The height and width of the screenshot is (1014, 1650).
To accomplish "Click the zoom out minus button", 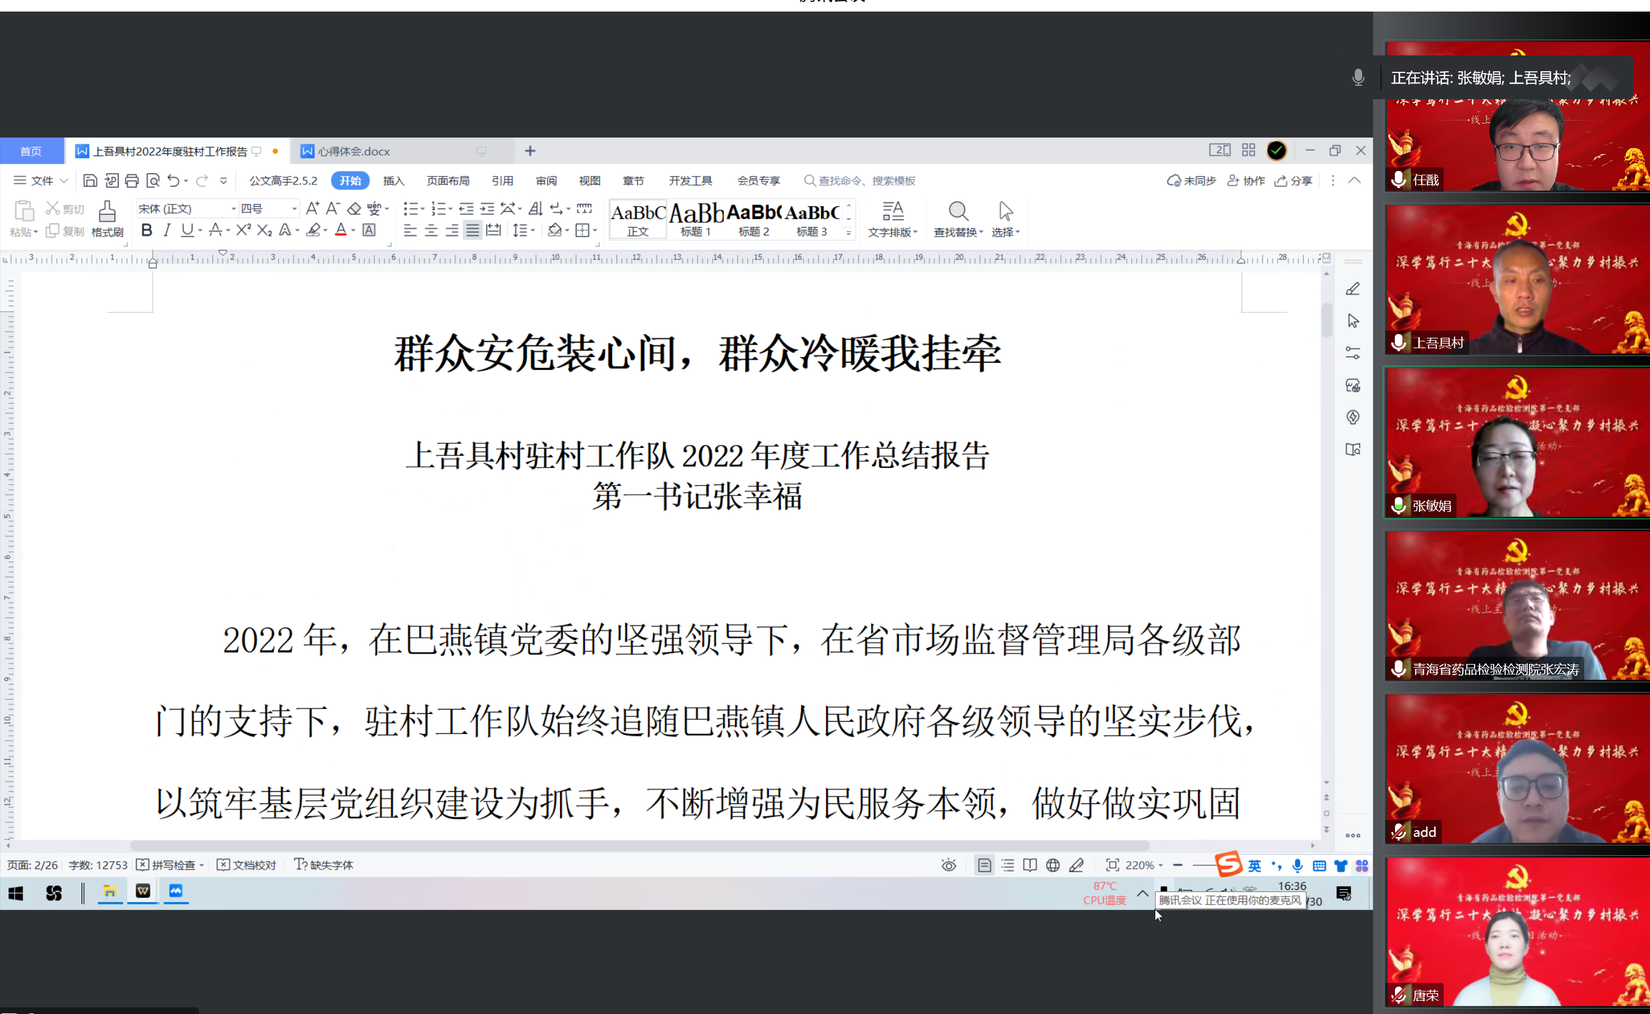I will [1178, 865].
